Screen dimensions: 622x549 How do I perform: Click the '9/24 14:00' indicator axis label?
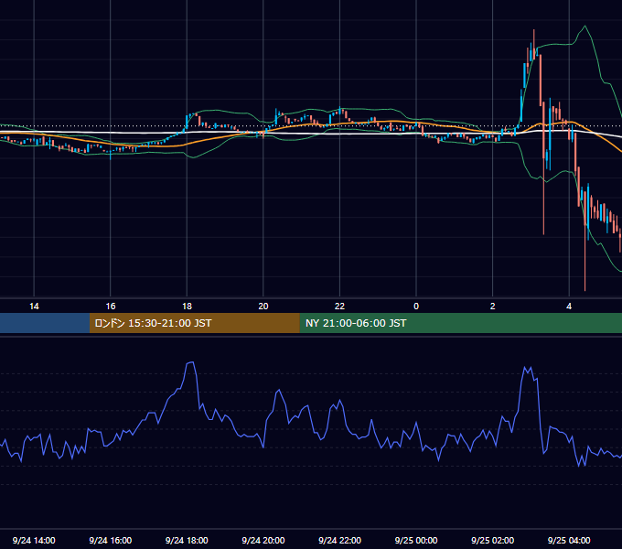tap(34, 540)
